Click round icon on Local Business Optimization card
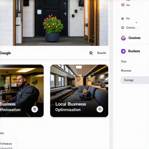 pyautogui.click(x=100, y=109)
